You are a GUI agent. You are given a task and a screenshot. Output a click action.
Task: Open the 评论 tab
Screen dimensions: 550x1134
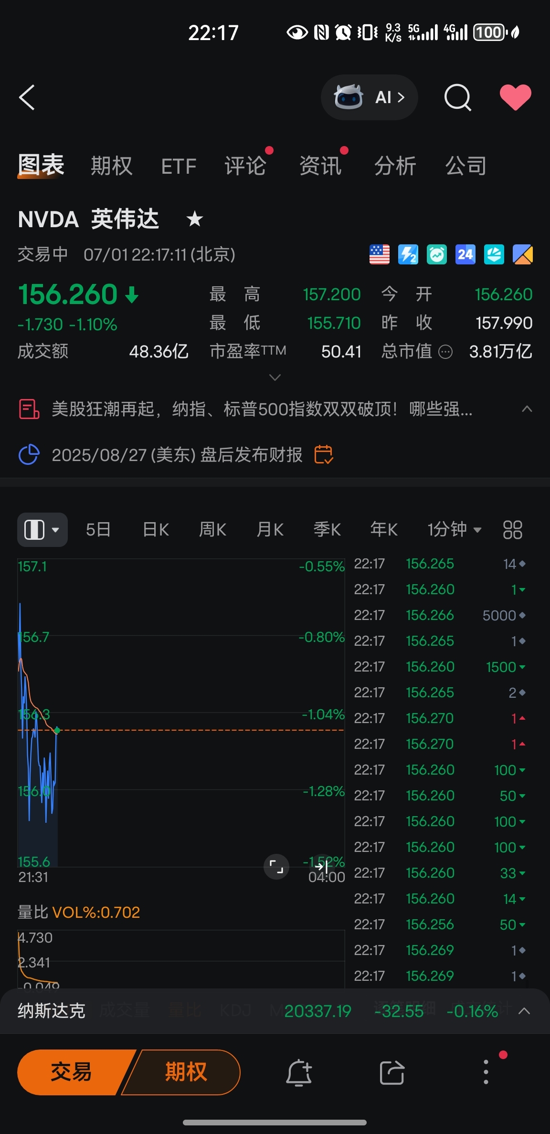coord(245,166)
